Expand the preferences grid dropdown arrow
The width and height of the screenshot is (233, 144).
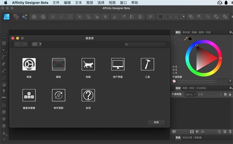pos(40,44)
